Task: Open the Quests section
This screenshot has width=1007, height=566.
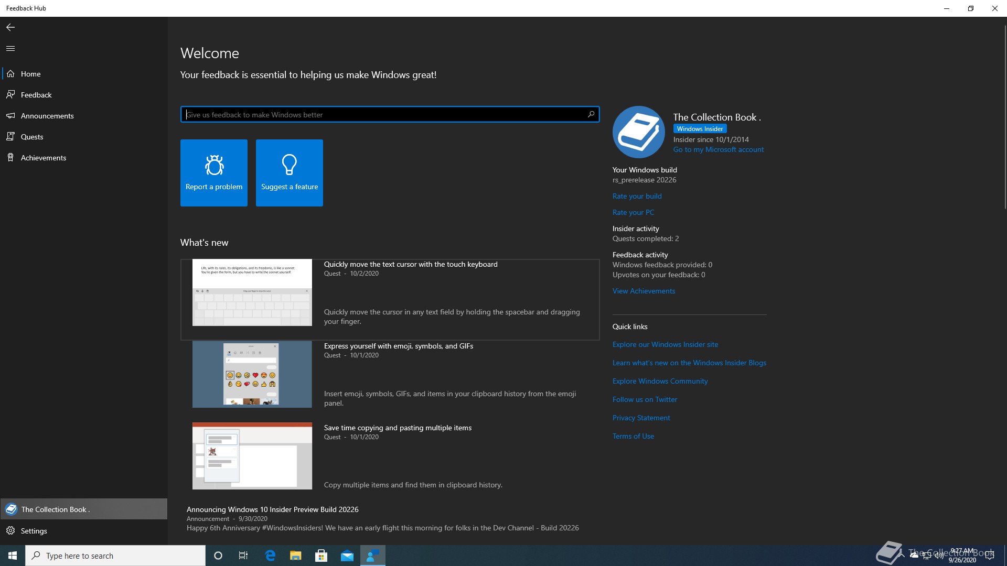Action: coord(84,137)
